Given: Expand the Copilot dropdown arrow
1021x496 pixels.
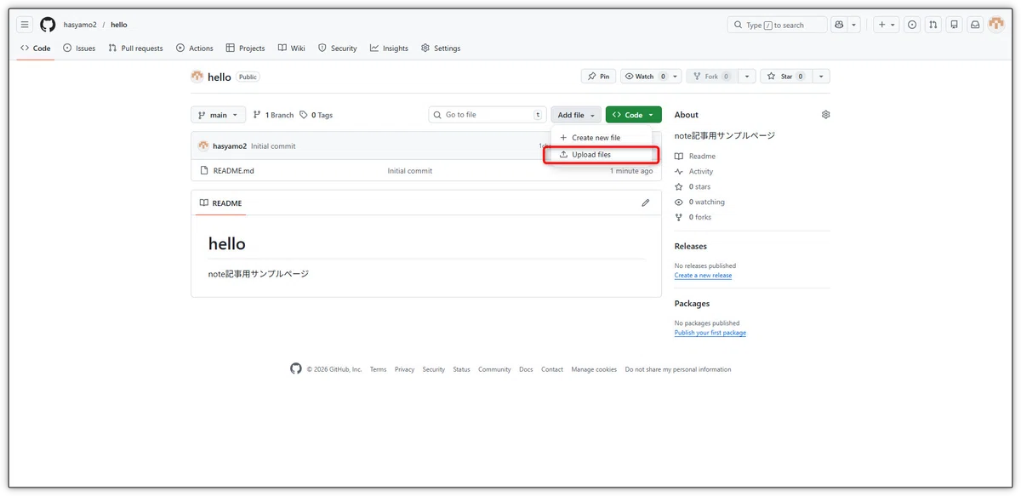Looking at the screenshot, I should (x=854, y=25).
